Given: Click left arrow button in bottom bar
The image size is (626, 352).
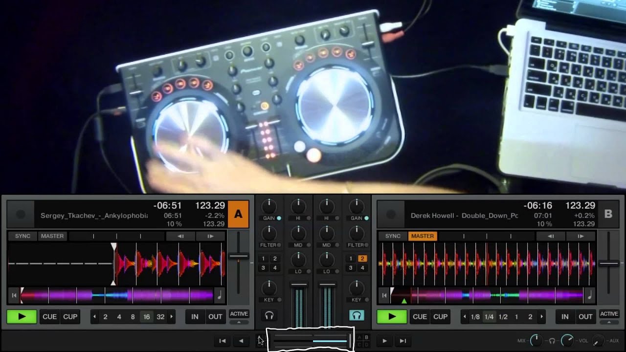Looking at the screenshot, I should click(241, 341).
